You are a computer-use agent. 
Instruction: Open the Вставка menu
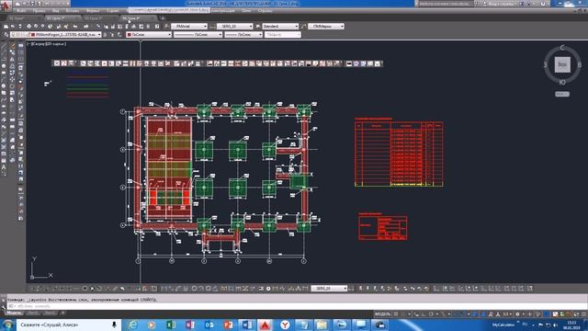point(73,11)
